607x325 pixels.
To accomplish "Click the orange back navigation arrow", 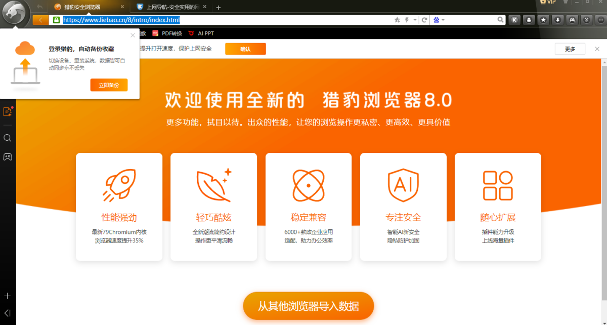I will pyautogui.click(x=40, y=20).
